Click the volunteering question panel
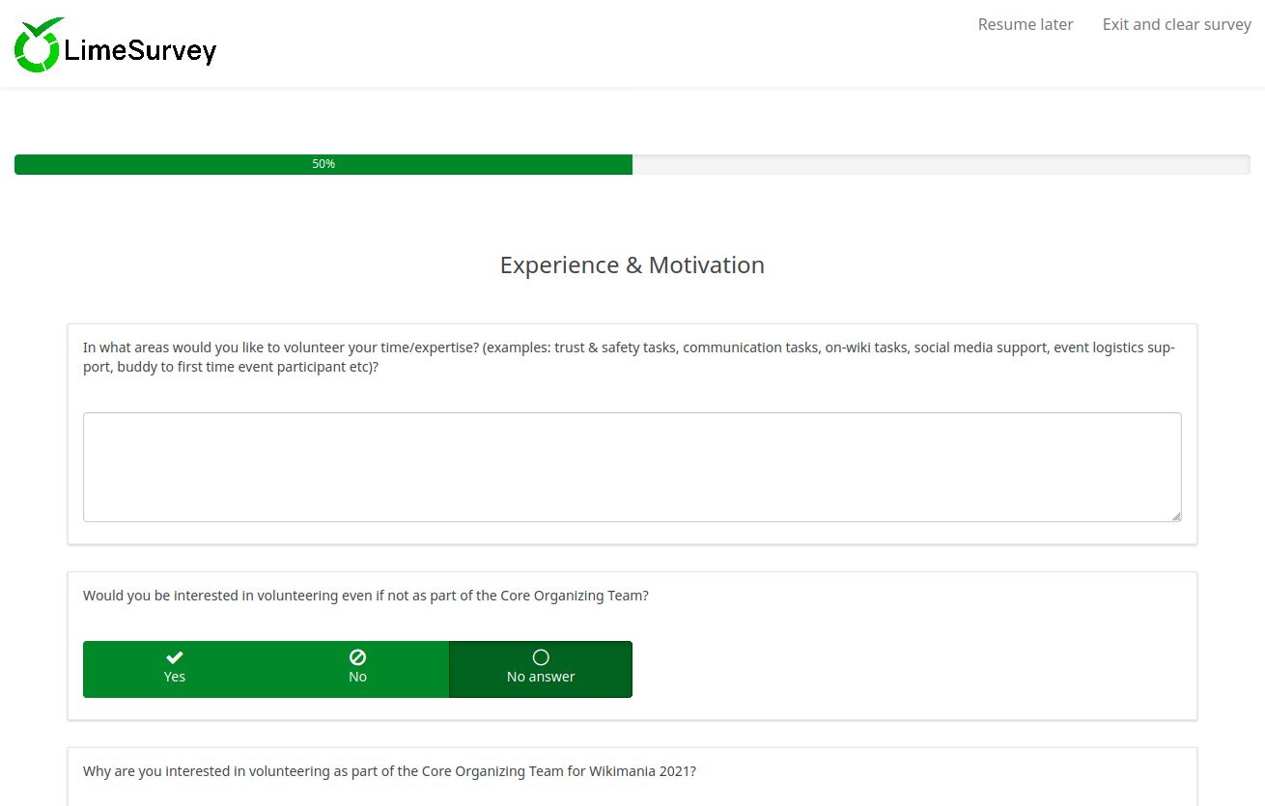The width and height of the screenshot is (1265, 806). click(632, 644)
